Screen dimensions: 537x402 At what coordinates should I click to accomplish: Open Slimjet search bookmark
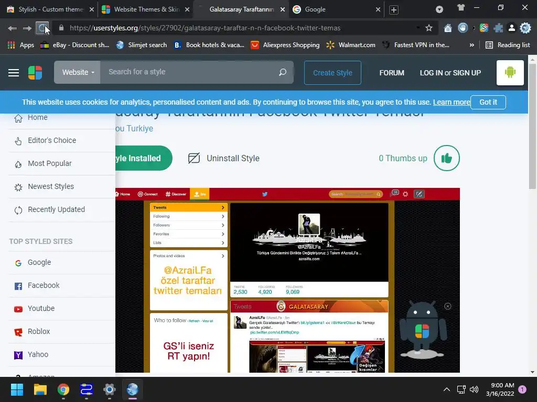click(142, 45)
